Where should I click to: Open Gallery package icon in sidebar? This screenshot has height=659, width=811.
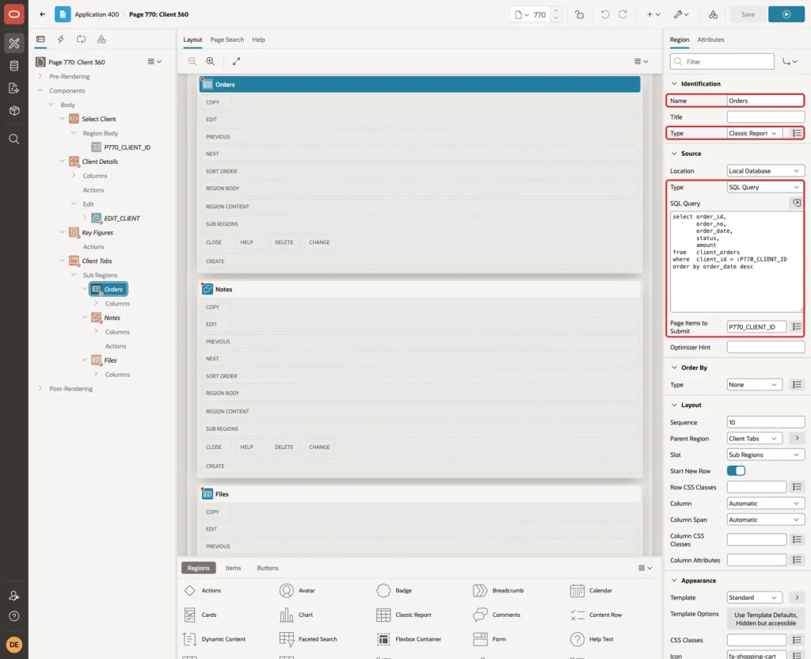tap(14, 110)
